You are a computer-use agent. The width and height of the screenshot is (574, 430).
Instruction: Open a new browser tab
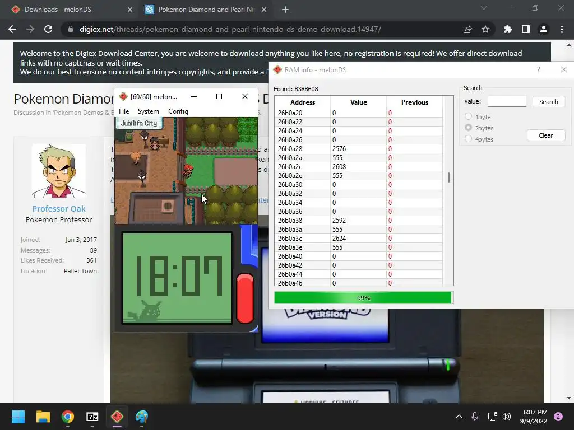click(285, 10)
